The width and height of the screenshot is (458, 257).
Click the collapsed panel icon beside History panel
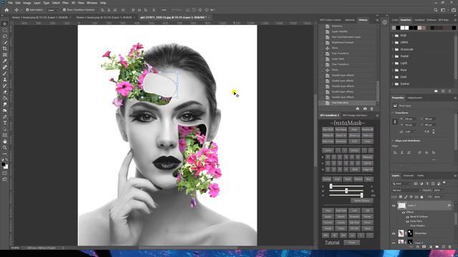(385, 22)
